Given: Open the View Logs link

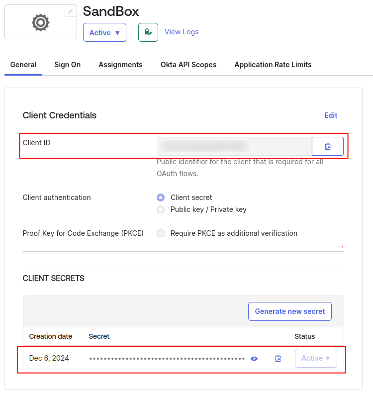Looking at the screenshot, I should tap(182, 32).
